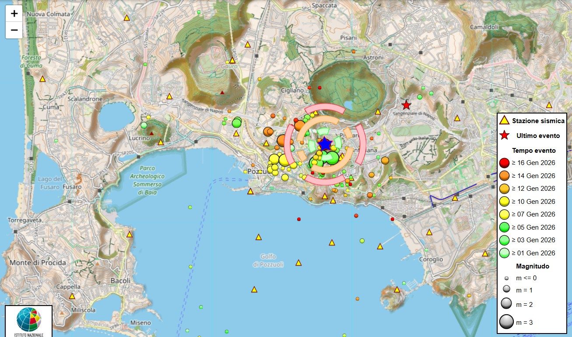The height and width of the screenshot is (337, 572).
Task: Click the yellow triangle in Stazione sismica legend
Action: pyautogui.click(x=504, y=120)
